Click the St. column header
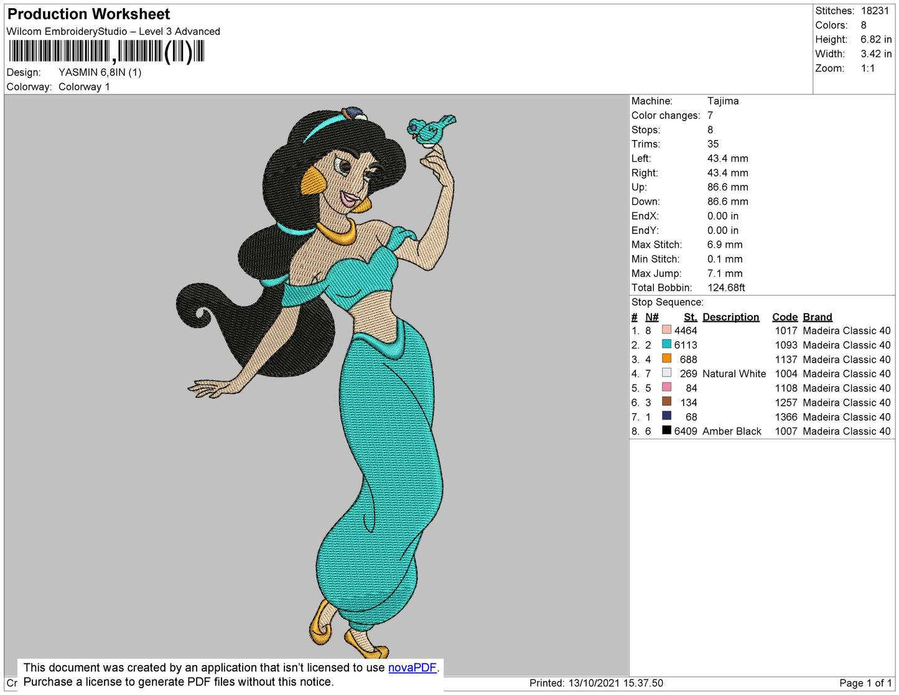Viewport: 899px width, 695px height. [x=690, y=317]
